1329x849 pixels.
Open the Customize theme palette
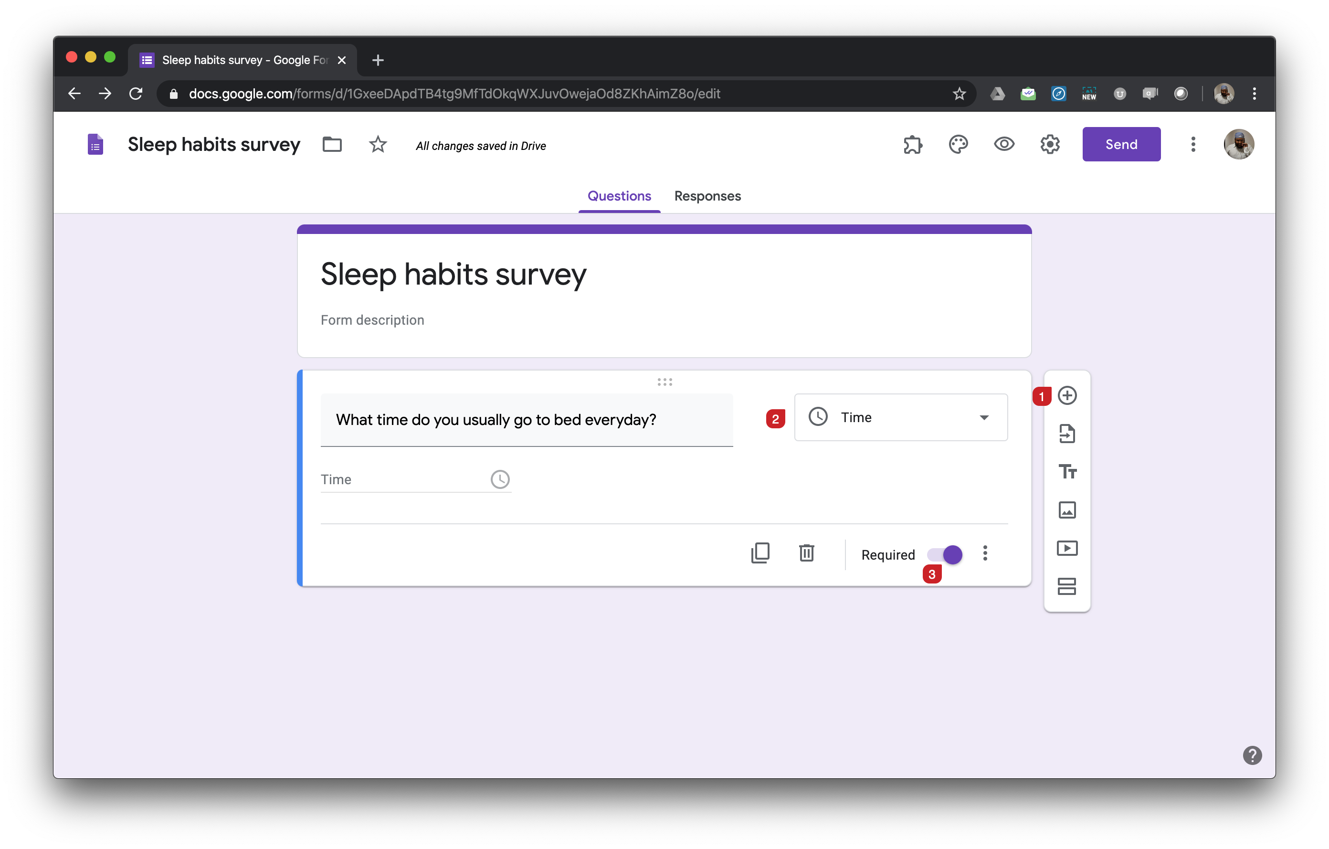[958, 145]
